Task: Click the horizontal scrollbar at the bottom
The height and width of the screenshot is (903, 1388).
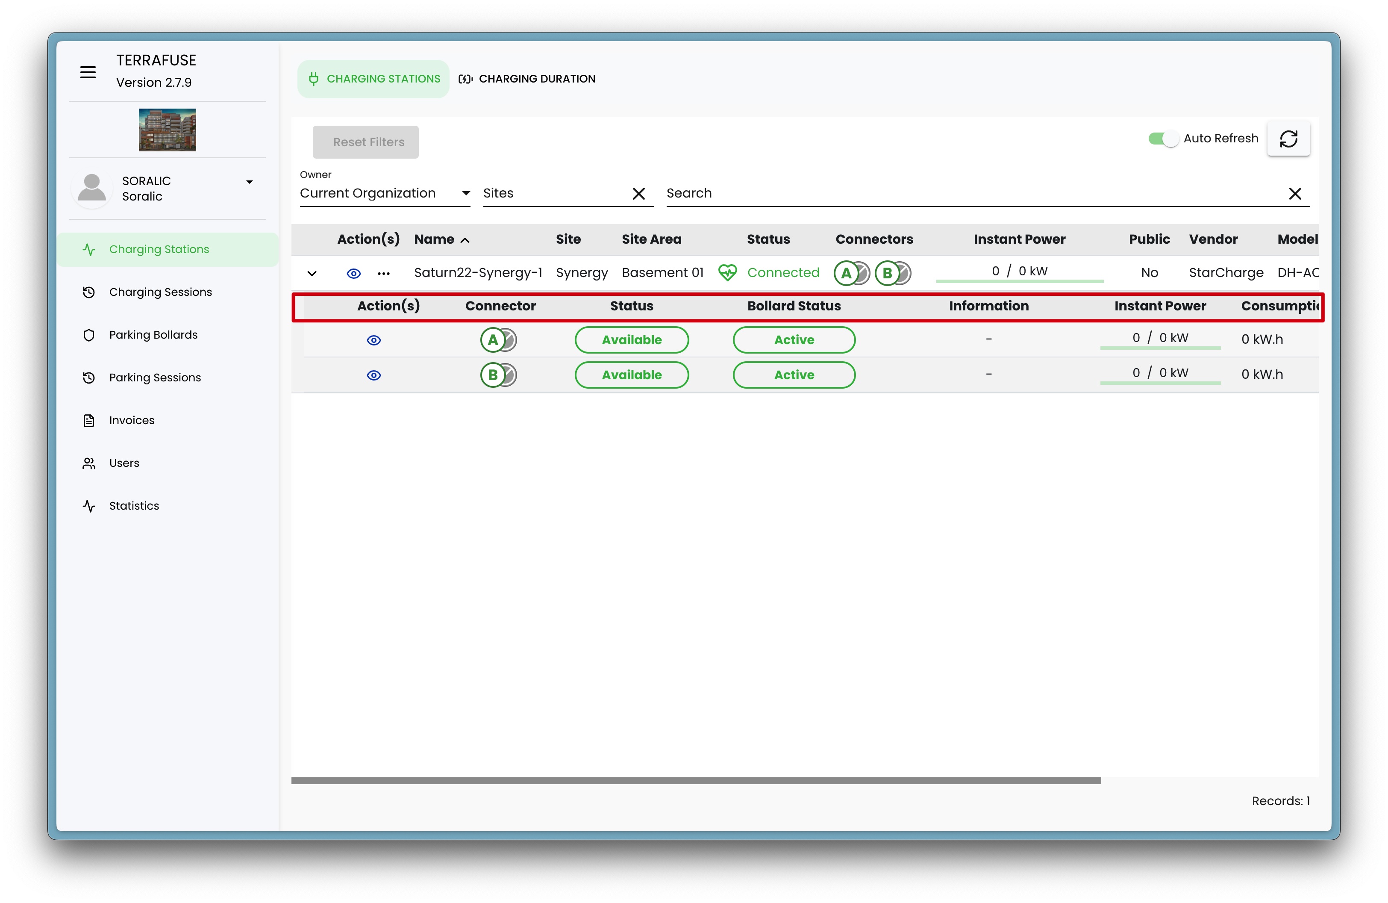Action: (695, 780)
